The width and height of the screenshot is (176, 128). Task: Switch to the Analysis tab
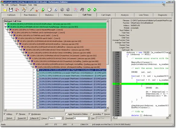(125, 15)
